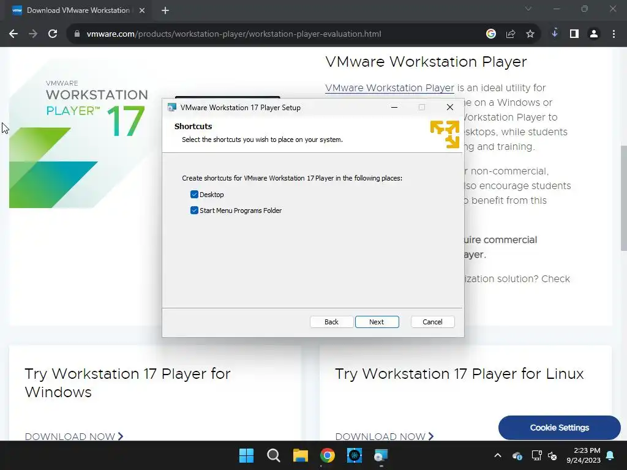The image size is (627, 470).
Task: Click DOWNLOAD NOW for Windows
Action: coord(74,436)
